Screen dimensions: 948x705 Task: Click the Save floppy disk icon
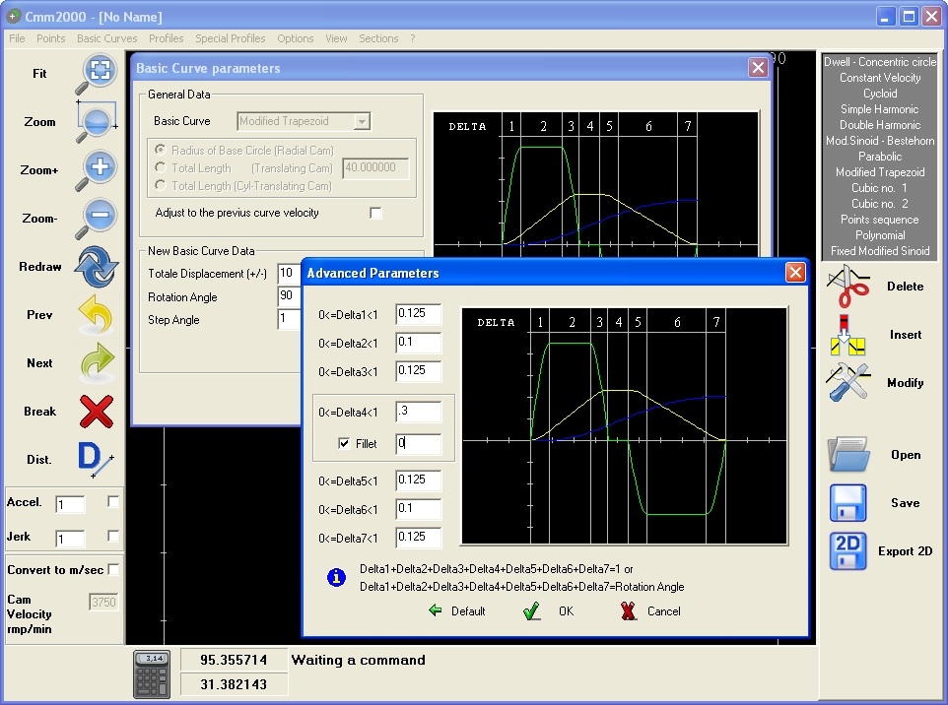tap(848, 502)
